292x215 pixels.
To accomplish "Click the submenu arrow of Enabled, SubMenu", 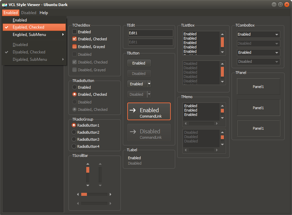I will [x=63, y=35].
